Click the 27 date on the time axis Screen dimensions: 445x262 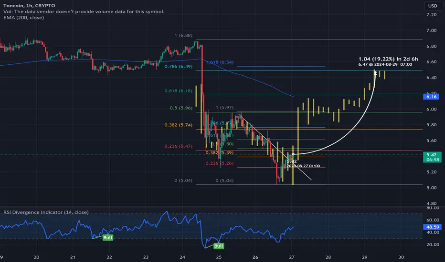click(292, 257)
